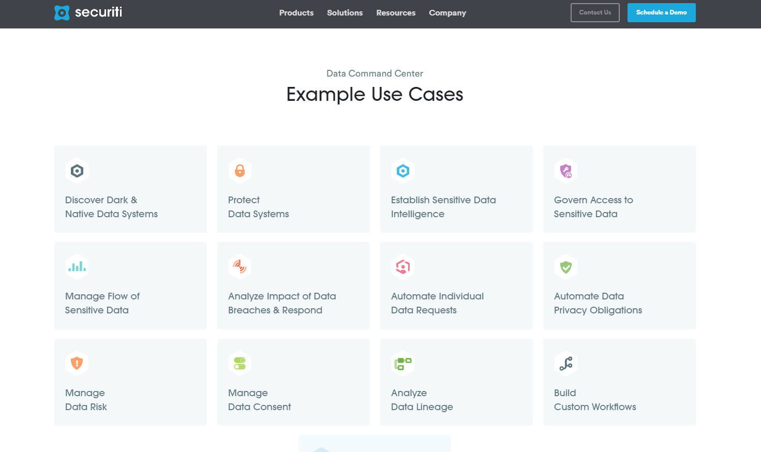
Task: Click the bar-chart icon for Manage Flow
Action: pos(77,266)
